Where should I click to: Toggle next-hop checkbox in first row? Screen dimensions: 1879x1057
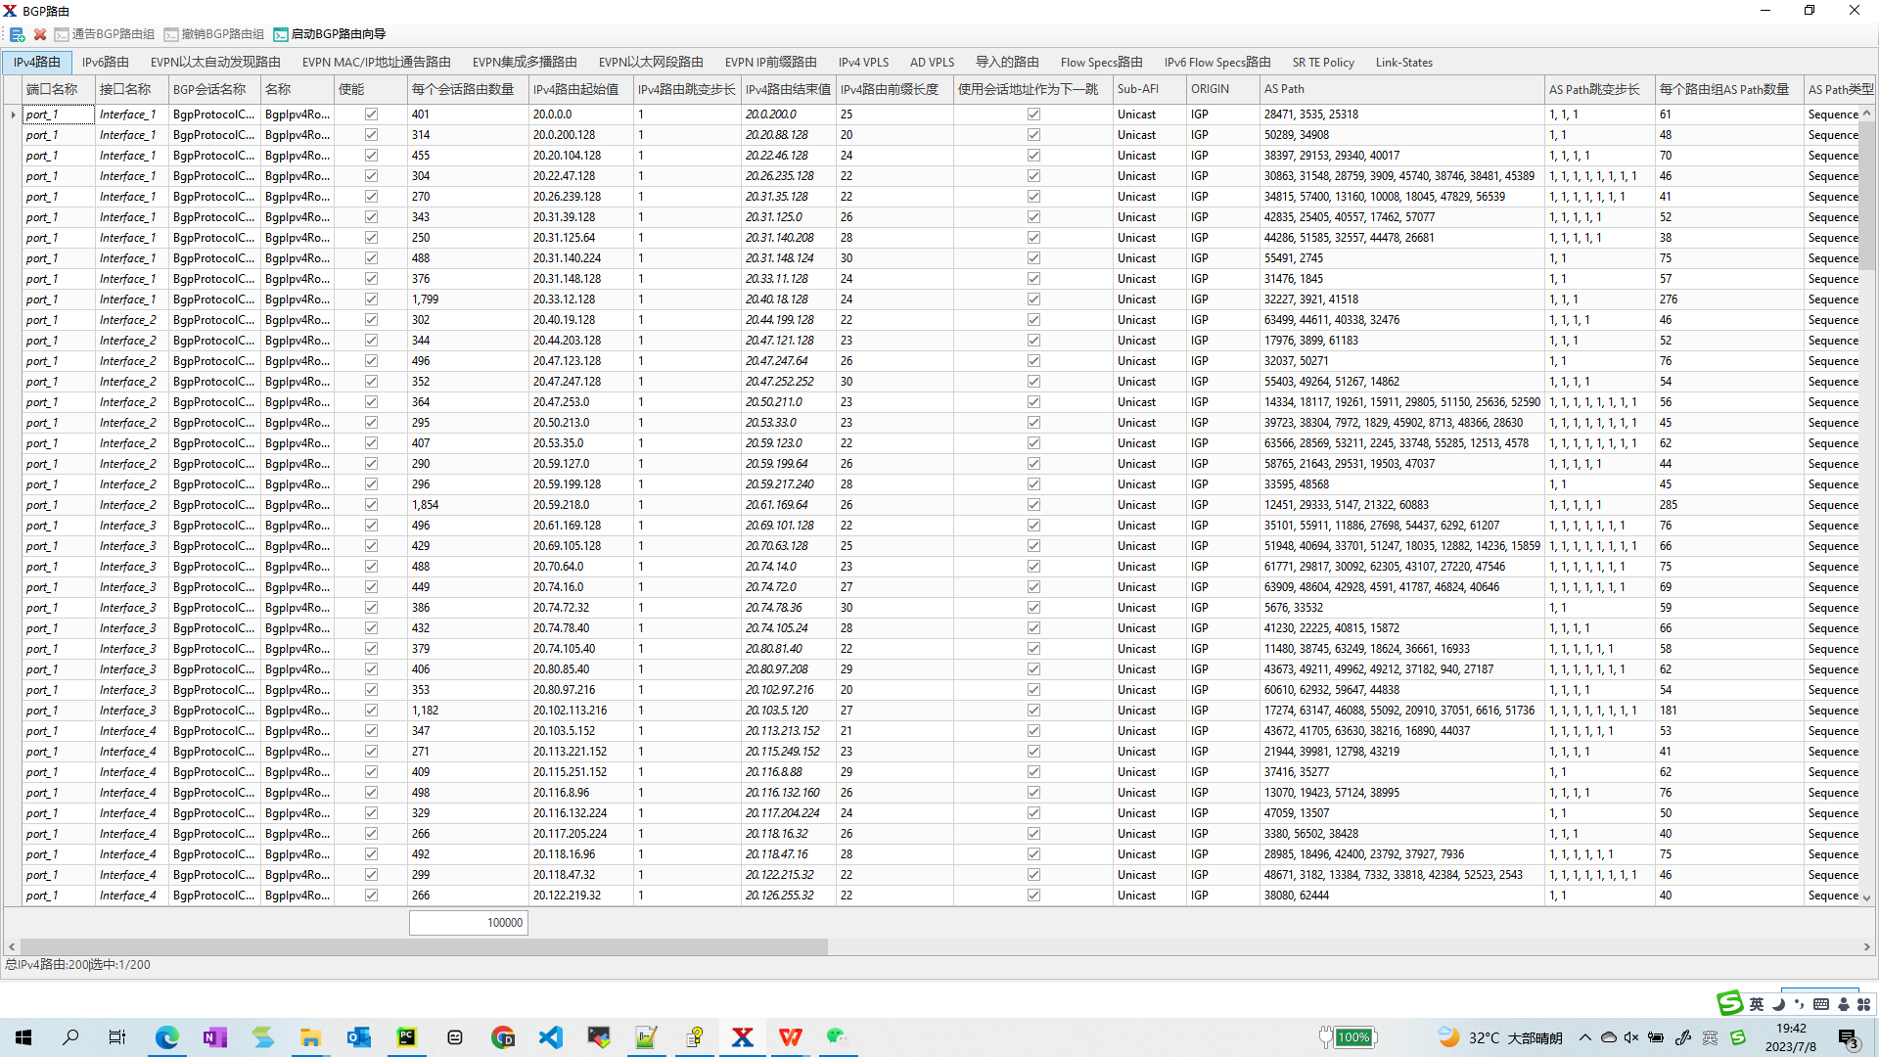pyautogui.click(x=1033, y=115)
